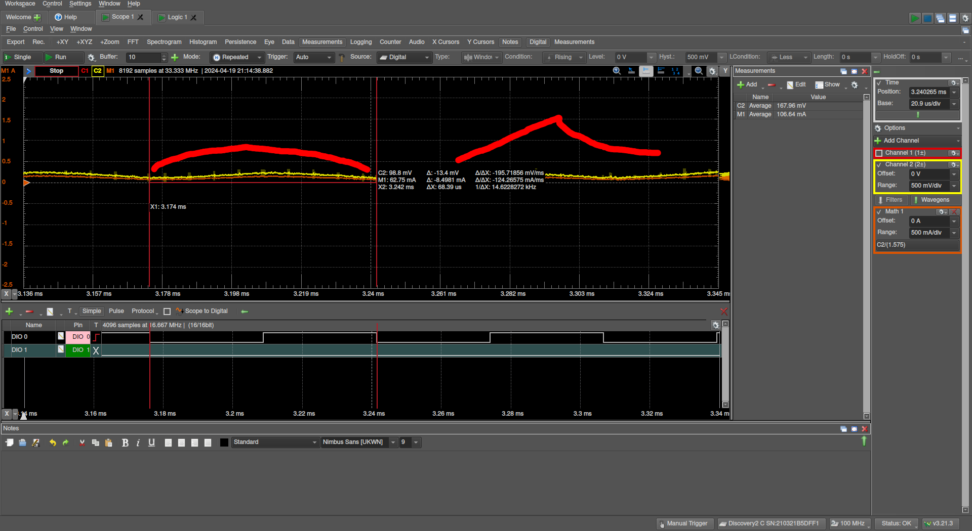
Task: Click Scope to Digital button
Action: 202,311
